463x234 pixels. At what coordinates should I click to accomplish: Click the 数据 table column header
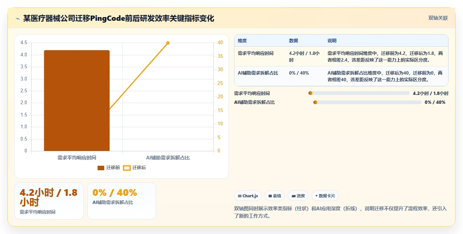(x=294, y=40)
